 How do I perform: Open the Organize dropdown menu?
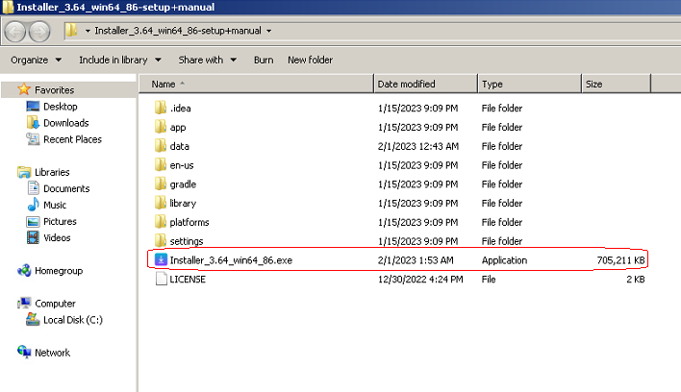(36, 60)
